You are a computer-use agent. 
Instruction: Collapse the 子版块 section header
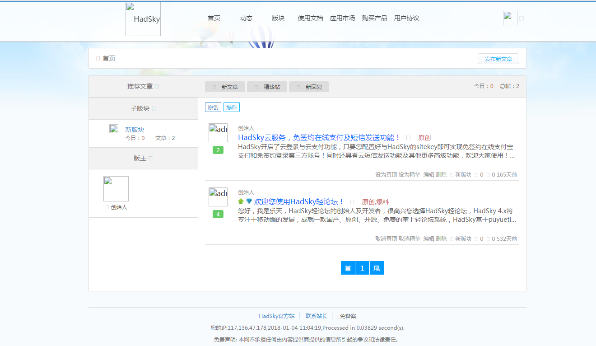tap(143, 108)
